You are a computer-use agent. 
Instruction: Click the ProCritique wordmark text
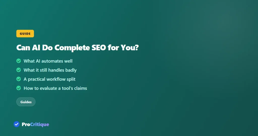pos(35,124)
